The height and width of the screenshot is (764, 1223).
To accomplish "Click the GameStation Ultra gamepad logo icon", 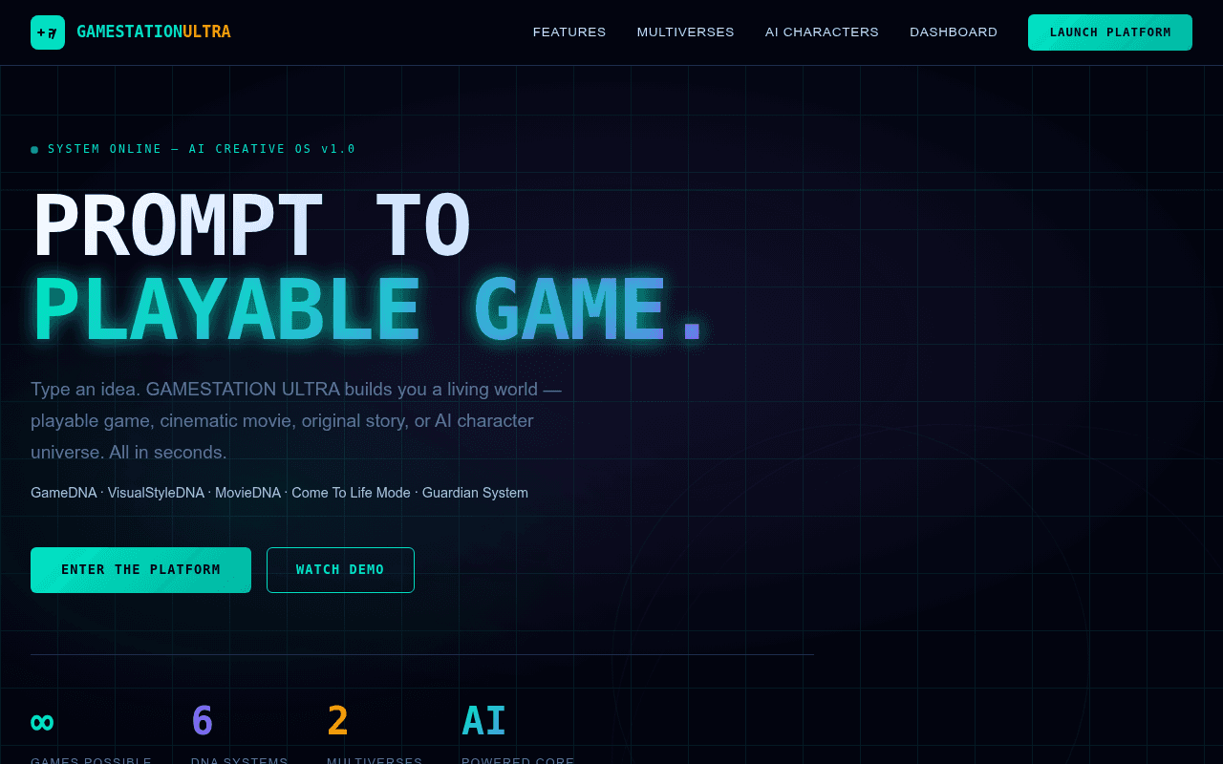I will (x=48, y=32).
